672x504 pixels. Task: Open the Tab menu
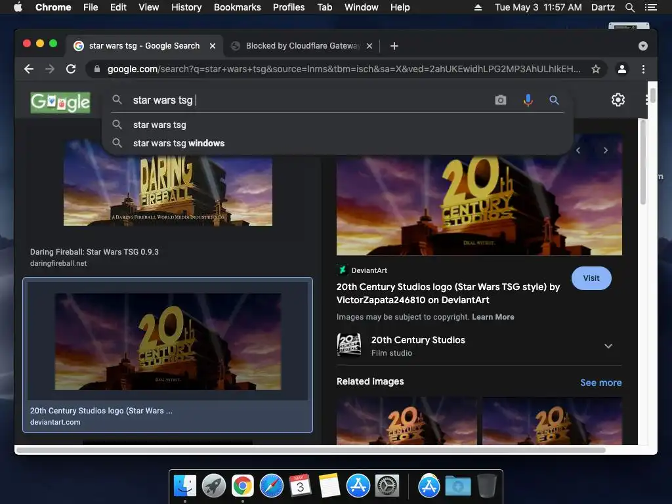point(325,7)
